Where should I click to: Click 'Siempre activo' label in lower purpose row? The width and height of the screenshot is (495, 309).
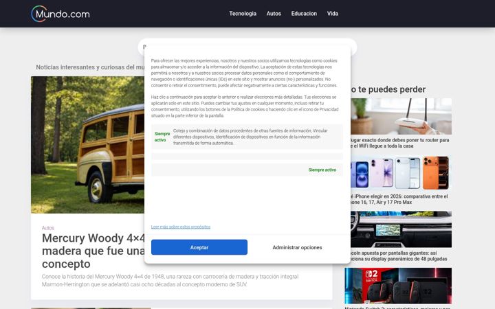[x=322, y=170]
